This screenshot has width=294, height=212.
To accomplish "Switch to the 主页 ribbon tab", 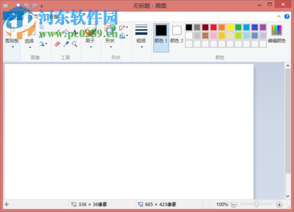I will click(x=34, y=16).
